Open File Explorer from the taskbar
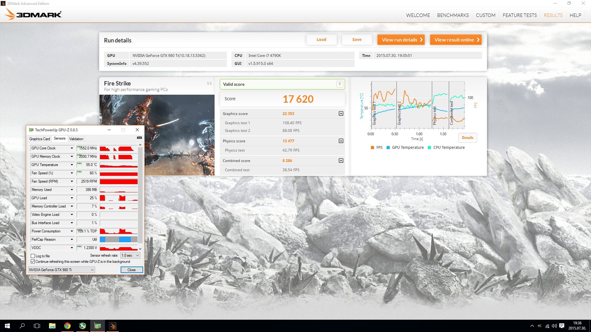 pos(52,326)
